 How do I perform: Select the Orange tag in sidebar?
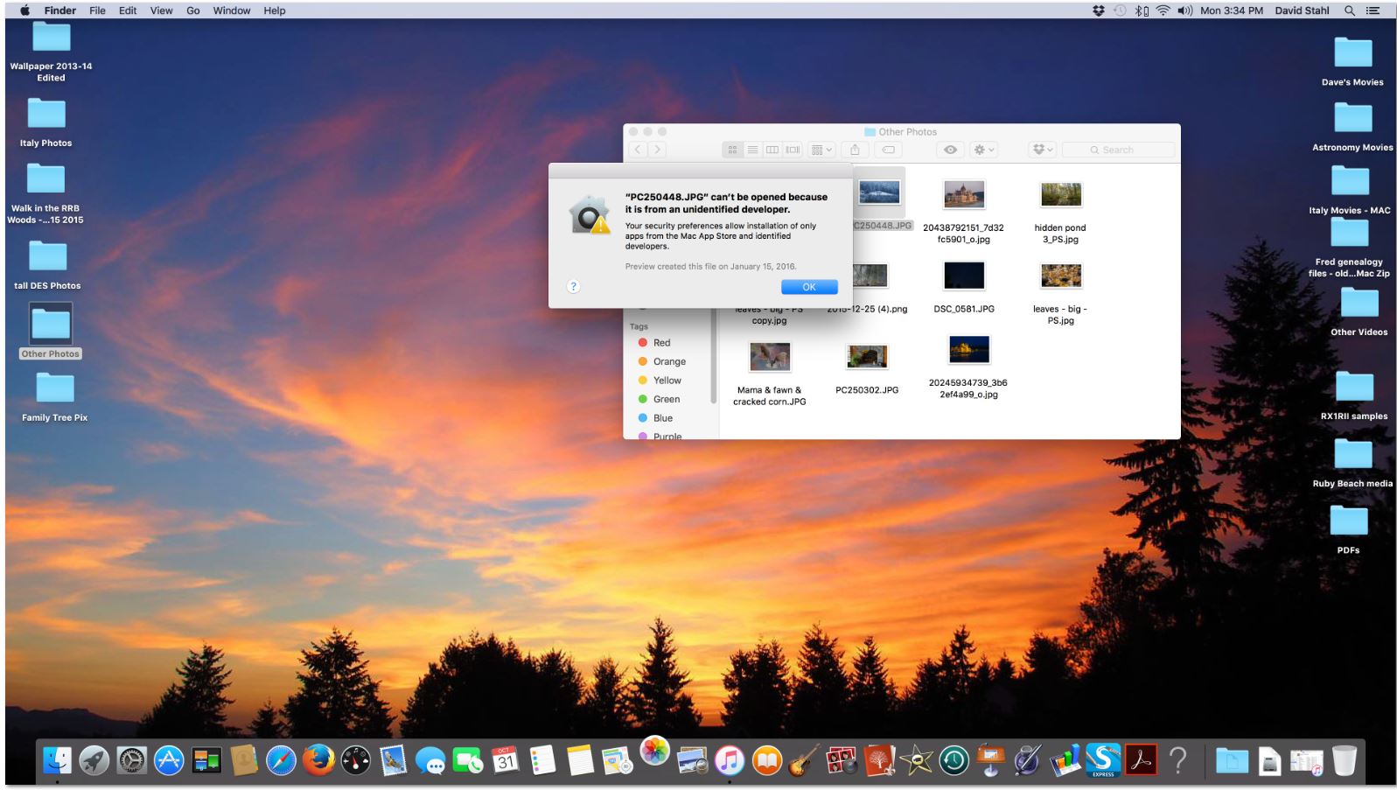point(669,361)
